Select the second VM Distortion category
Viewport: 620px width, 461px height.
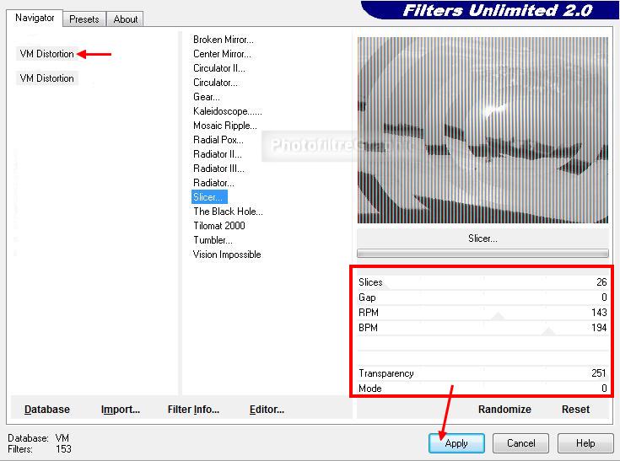pos(46,78)
